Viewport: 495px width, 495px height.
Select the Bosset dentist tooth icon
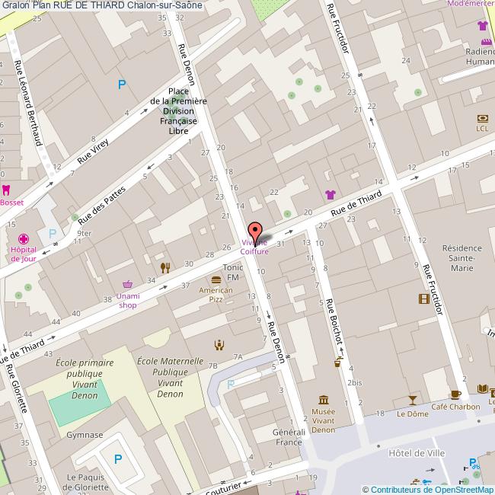[7, 190]
